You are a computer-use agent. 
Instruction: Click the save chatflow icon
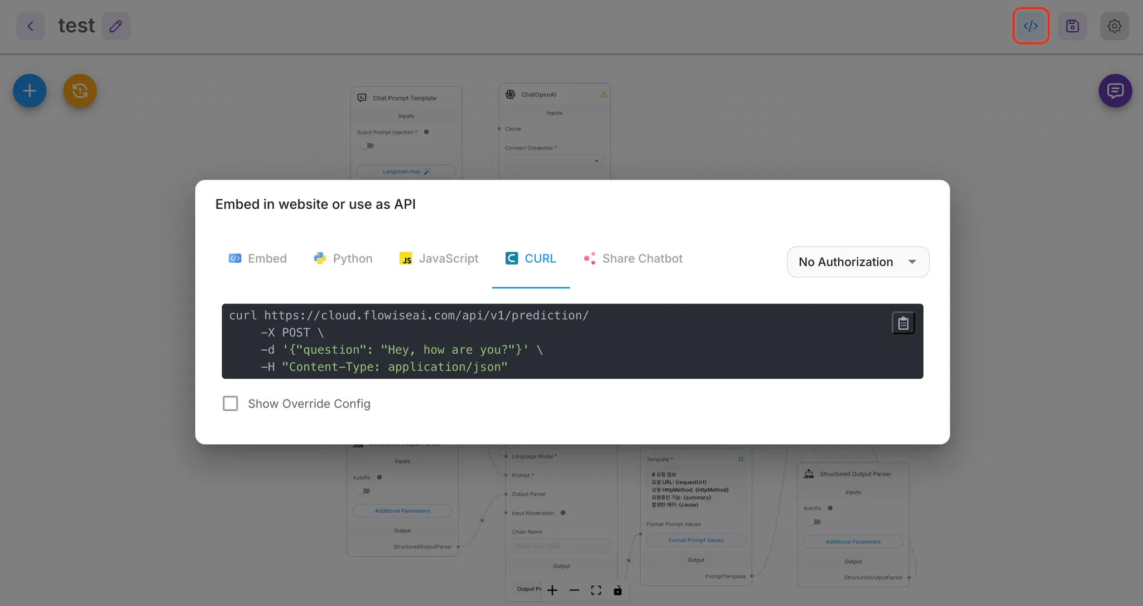pos(1072,26)
